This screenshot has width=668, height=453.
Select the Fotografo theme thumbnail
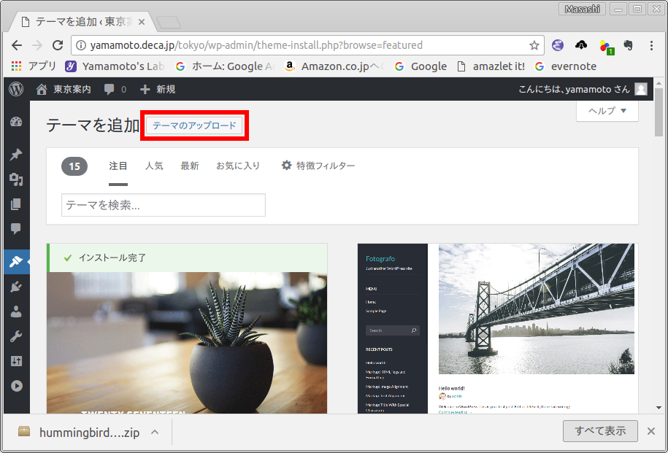(x=496, y=328)
